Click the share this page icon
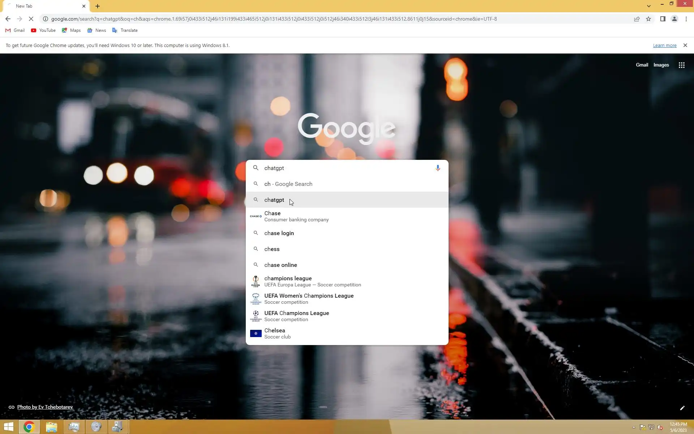The width and height of the screenshot is (694, 434). (x=637, y=19)
